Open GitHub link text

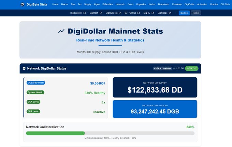(x=133, y=13)
